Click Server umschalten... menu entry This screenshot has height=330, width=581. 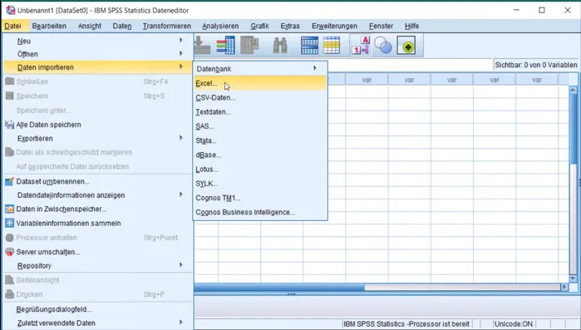point(97,252)
